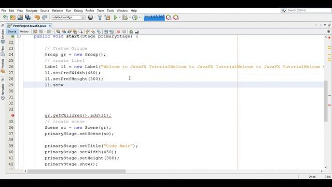The height and width of the screenshot is (187, 332).
Task: Open the Tools menu
Action: [x=110, y=10]
